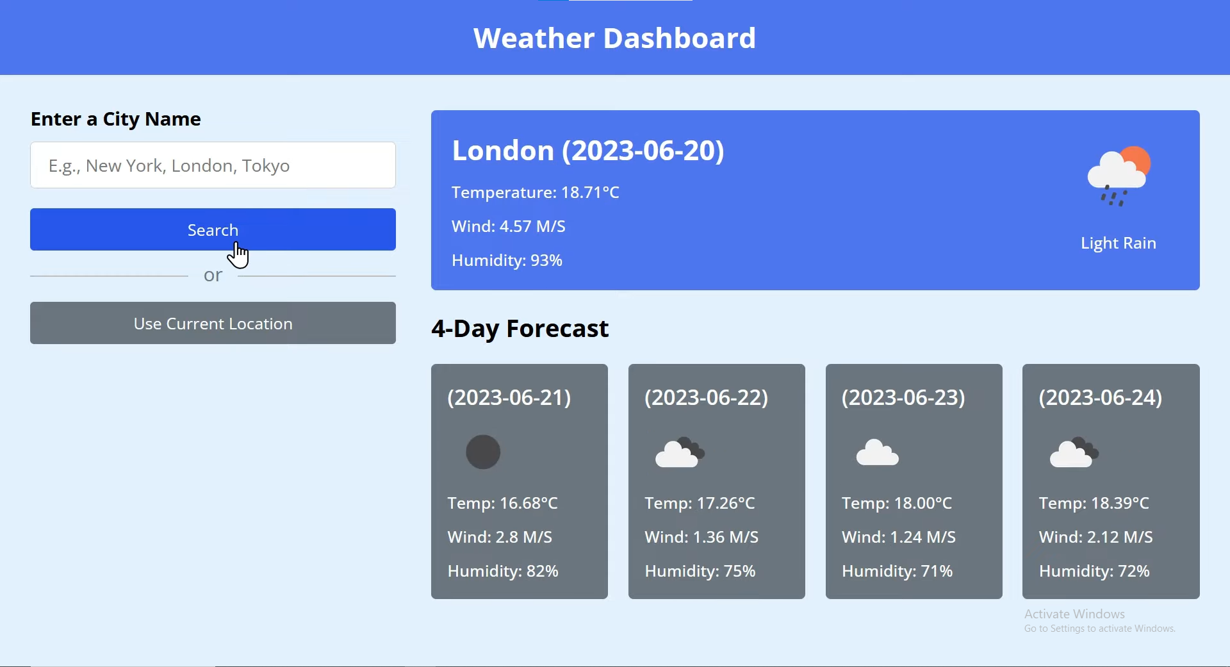
Task: Click the Humidity 93% text on London card
Action: tap(507, 260)
